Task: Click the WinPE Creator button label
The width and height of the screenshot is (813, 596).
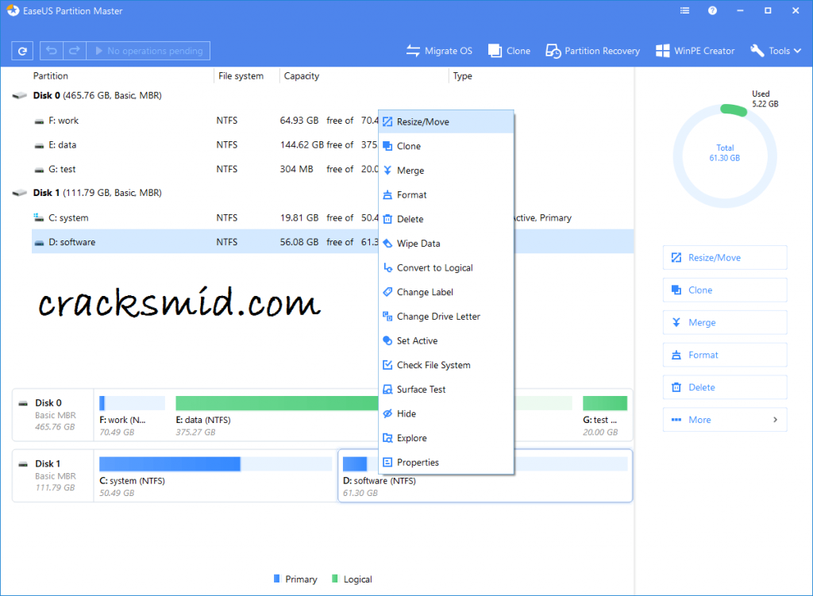Action: (x=704, y=51)
